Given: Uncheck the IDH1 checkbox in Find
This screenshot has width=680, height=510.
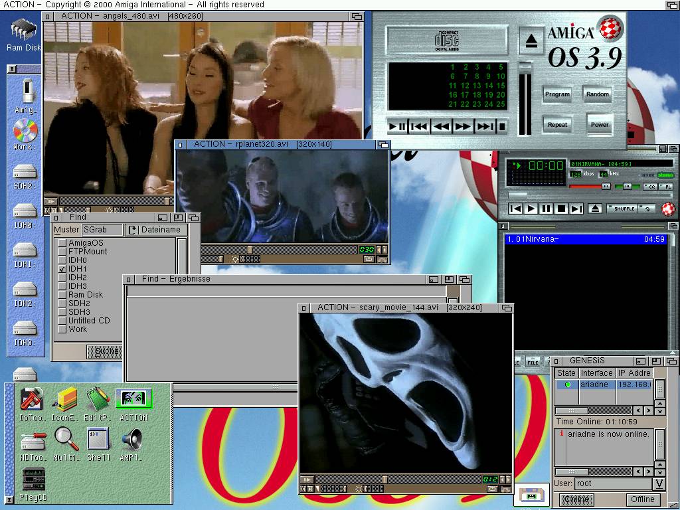Looking at the screenshot, I should (x=62, y=269).
